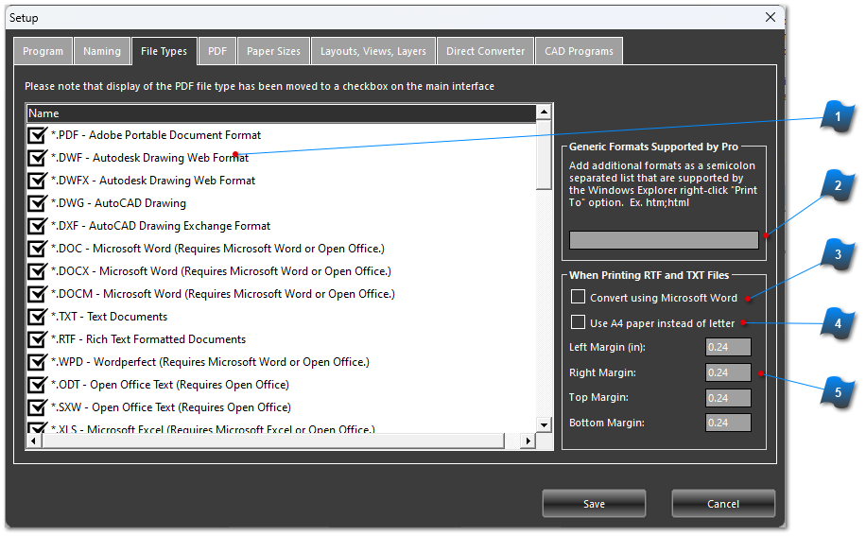
Task: Switch to the Program tab
Action: 43,51
